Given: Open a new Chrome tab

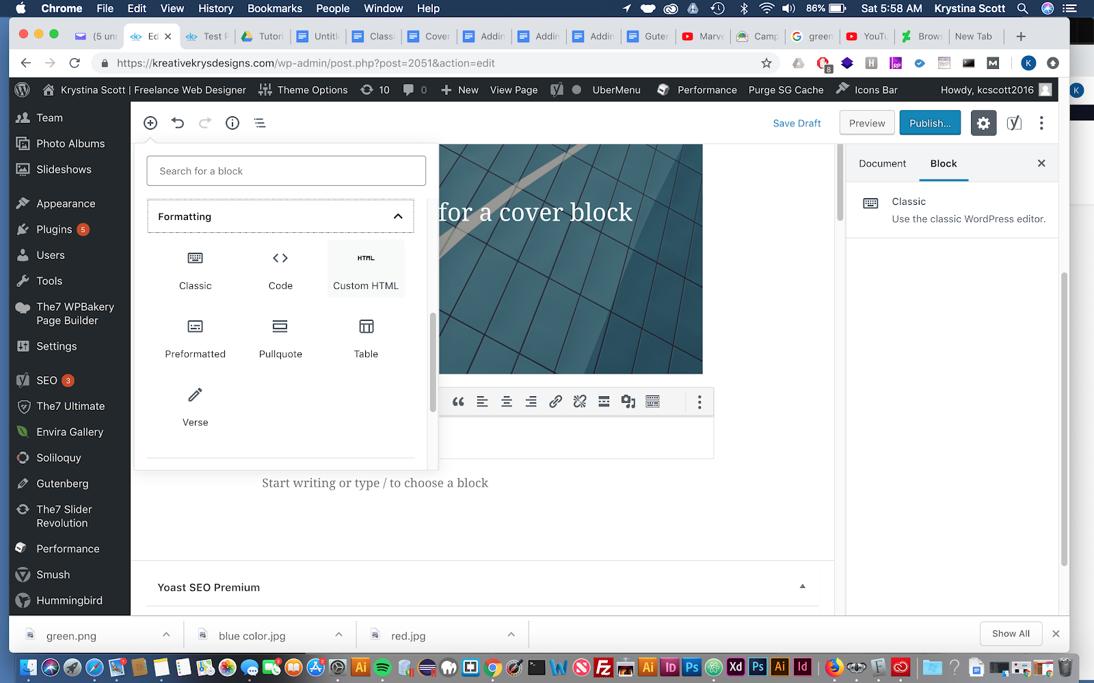Looking at the screenshot, I should coord(1021,36).
